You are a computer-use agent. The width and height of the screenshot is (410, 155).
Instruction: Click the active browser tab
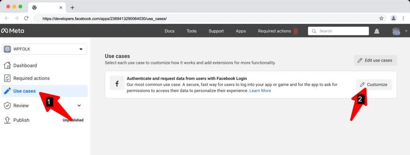click(47, 8)
